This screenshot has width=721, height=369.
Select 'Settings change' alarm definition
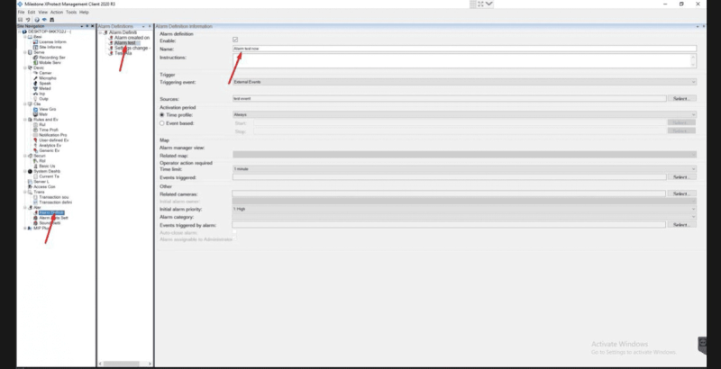coord(132,49)
